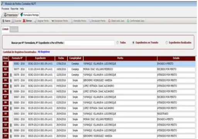Open the Reportes menu

[14, 9]
